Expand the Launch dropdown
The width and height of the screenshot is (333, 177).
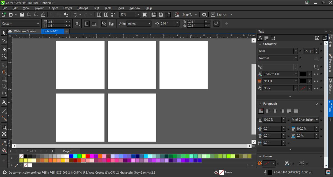pyautogui.click(x=231, y=15)
